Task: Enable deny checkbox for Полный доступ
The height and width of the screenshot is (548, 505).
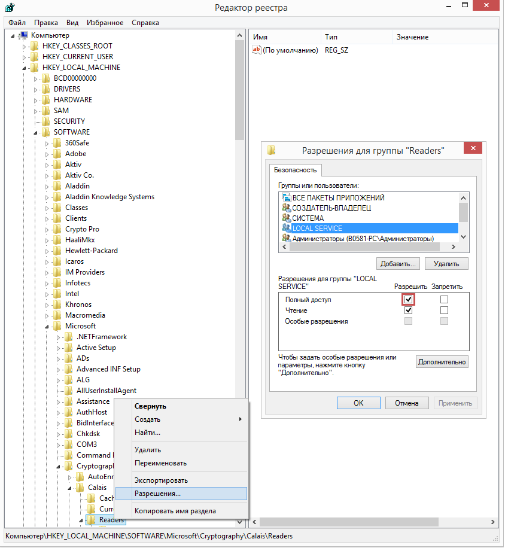Action: pyautogui.click(x=444, y=300)
